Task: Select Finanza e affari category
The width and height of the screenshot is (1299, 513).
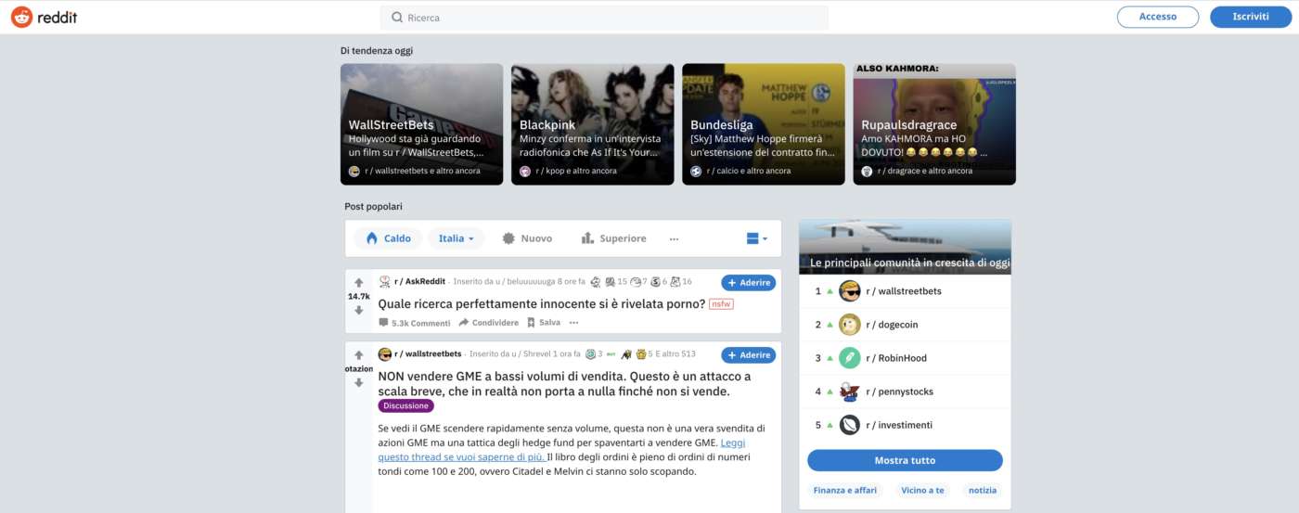Action: coord(845,490)
